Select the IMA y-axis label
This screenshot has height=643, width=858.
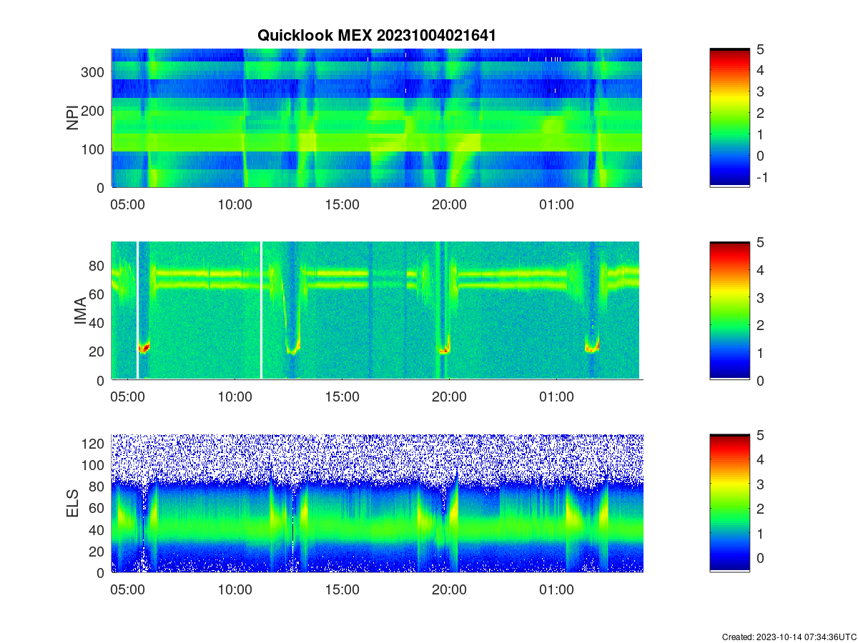point(80,311)
